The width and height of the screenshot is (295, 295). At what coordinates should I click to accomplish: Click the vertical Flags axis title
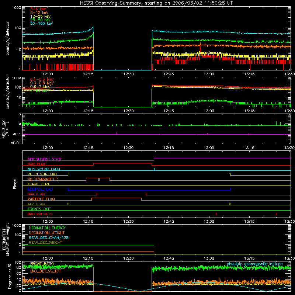(x=15, y=184)
